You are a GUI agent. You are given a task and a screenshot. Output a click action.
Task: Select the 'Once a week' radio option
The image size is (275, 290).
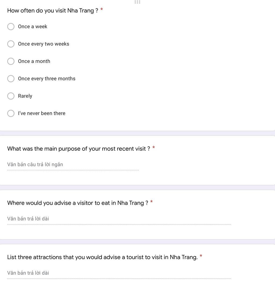(11, 26)
